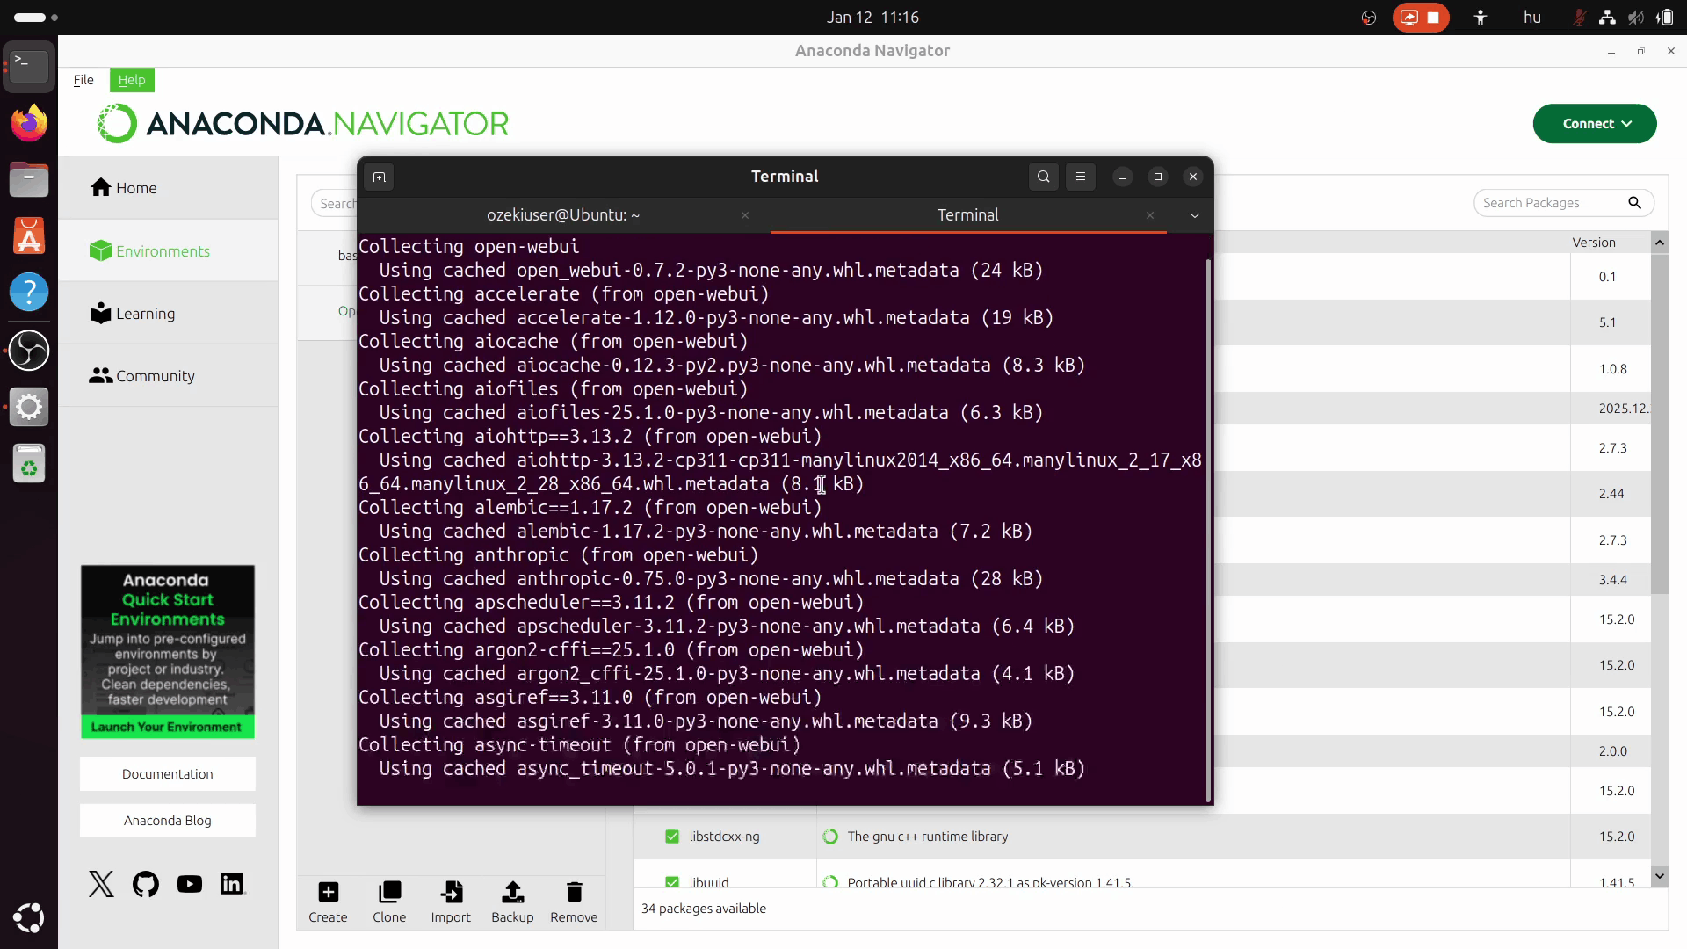Click Launch Your Environment button
Image resolution: width=1687 pixels, height=949 pixels.
(167, 727)
